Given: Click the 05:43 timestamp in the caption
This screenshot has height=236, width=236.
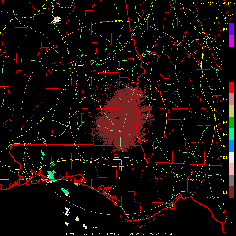Looking at the screenshot, I should point(168,234).
